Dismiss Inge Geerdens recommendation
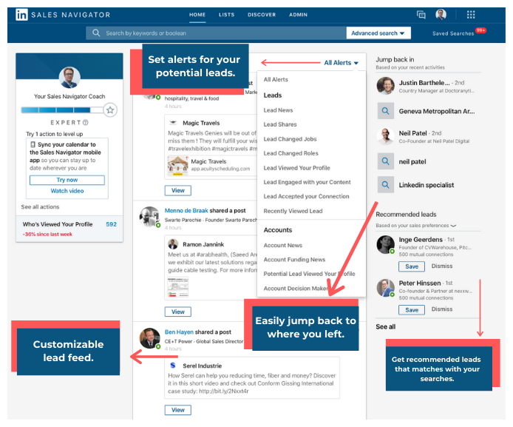Viewport: 513px width, 427px height. click(442, 266)
